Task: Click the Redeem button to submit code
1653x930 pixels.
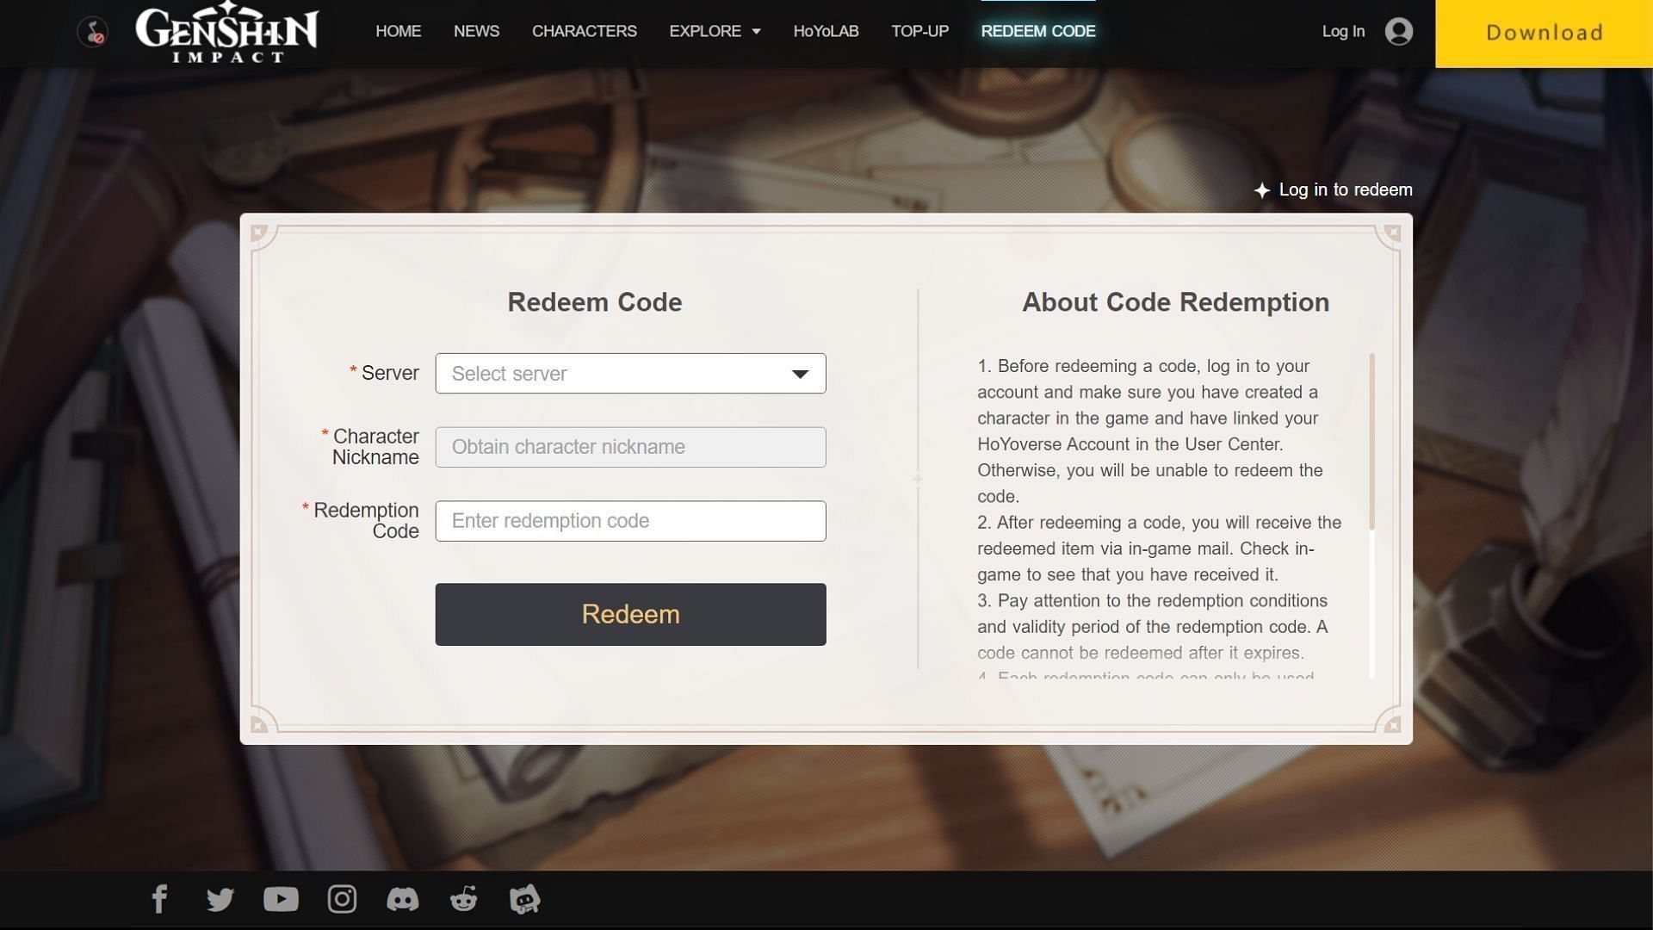Action: 630,614
